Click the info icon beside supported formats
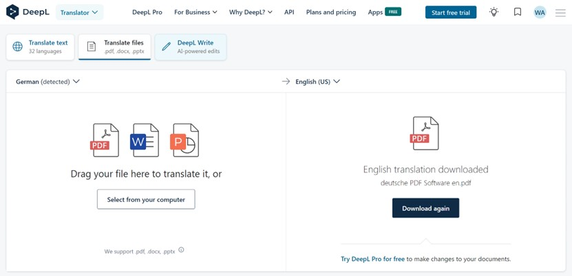The image size is (572, 276). (181, 250)
